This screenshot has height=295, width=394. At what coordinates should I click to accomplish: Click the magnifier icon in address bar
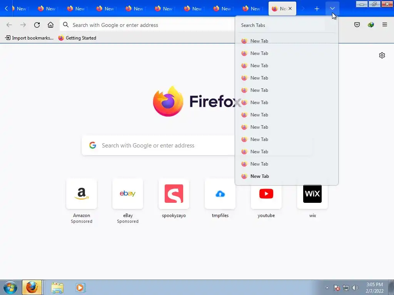[66, 25]
